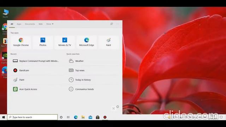The image size is (226, 127).
Task: Switch to the Apps search tab
Action: click(x=19, y=24)
